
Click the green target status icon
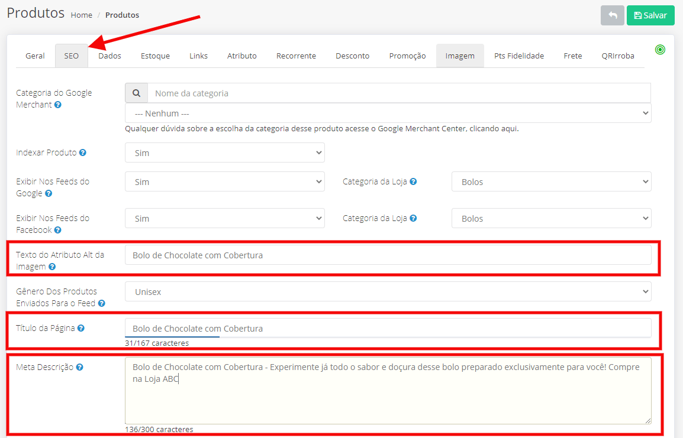pyautogui.click(x=660, y=50)
